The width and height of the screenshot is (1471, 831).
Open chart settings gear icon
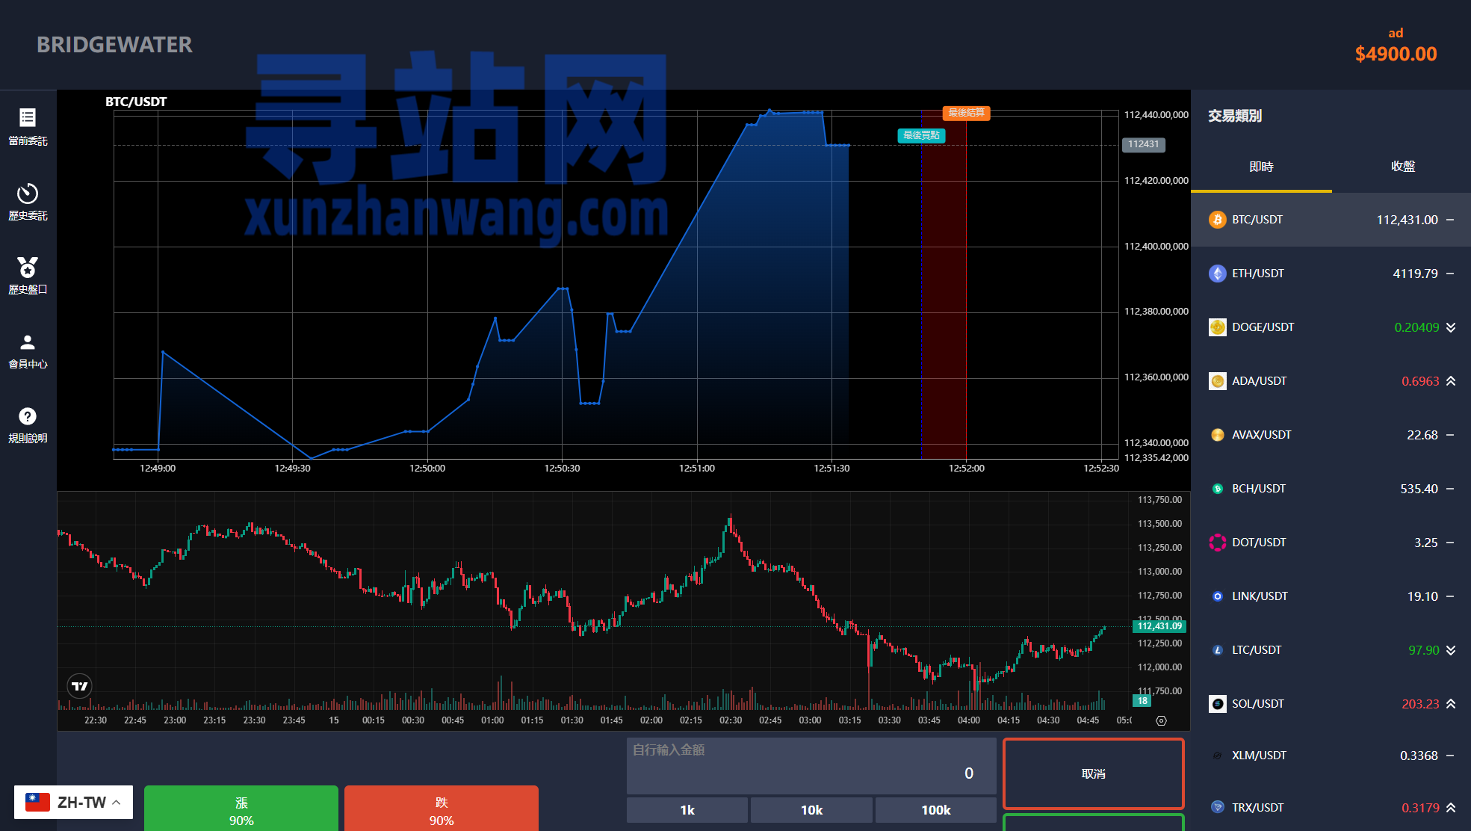pos(1161,720)
